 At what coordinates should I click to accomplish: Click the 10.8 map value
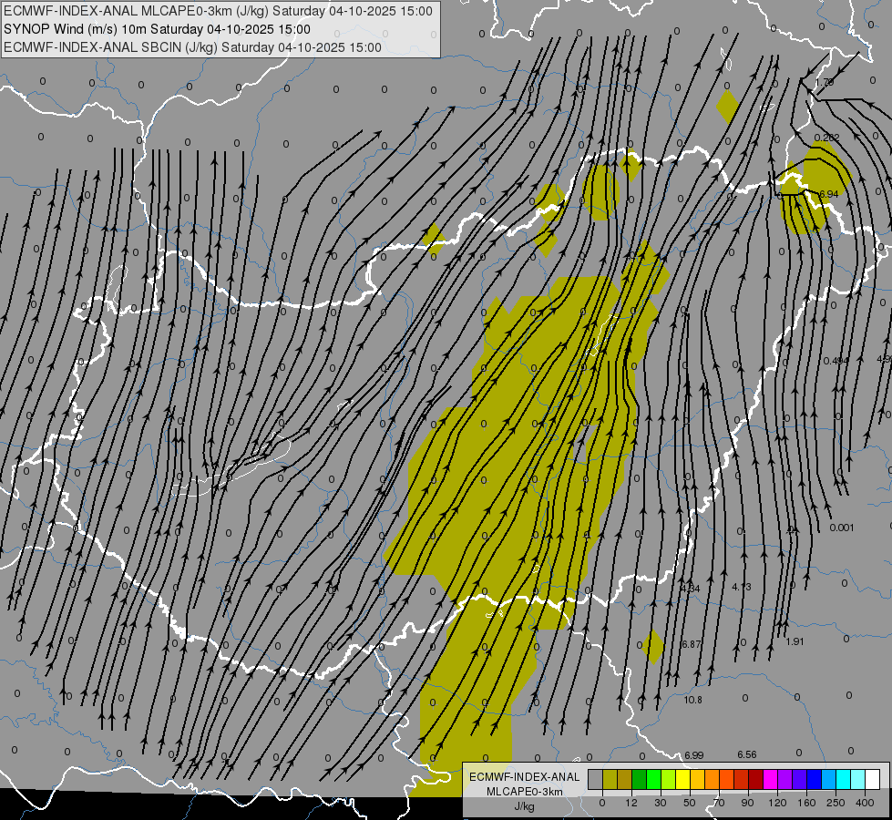coord(692,700)
